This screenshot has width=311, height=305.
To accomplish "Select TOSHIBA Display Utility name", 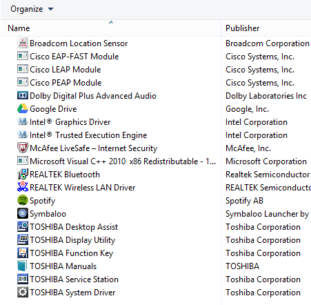I will pos(72,240).
